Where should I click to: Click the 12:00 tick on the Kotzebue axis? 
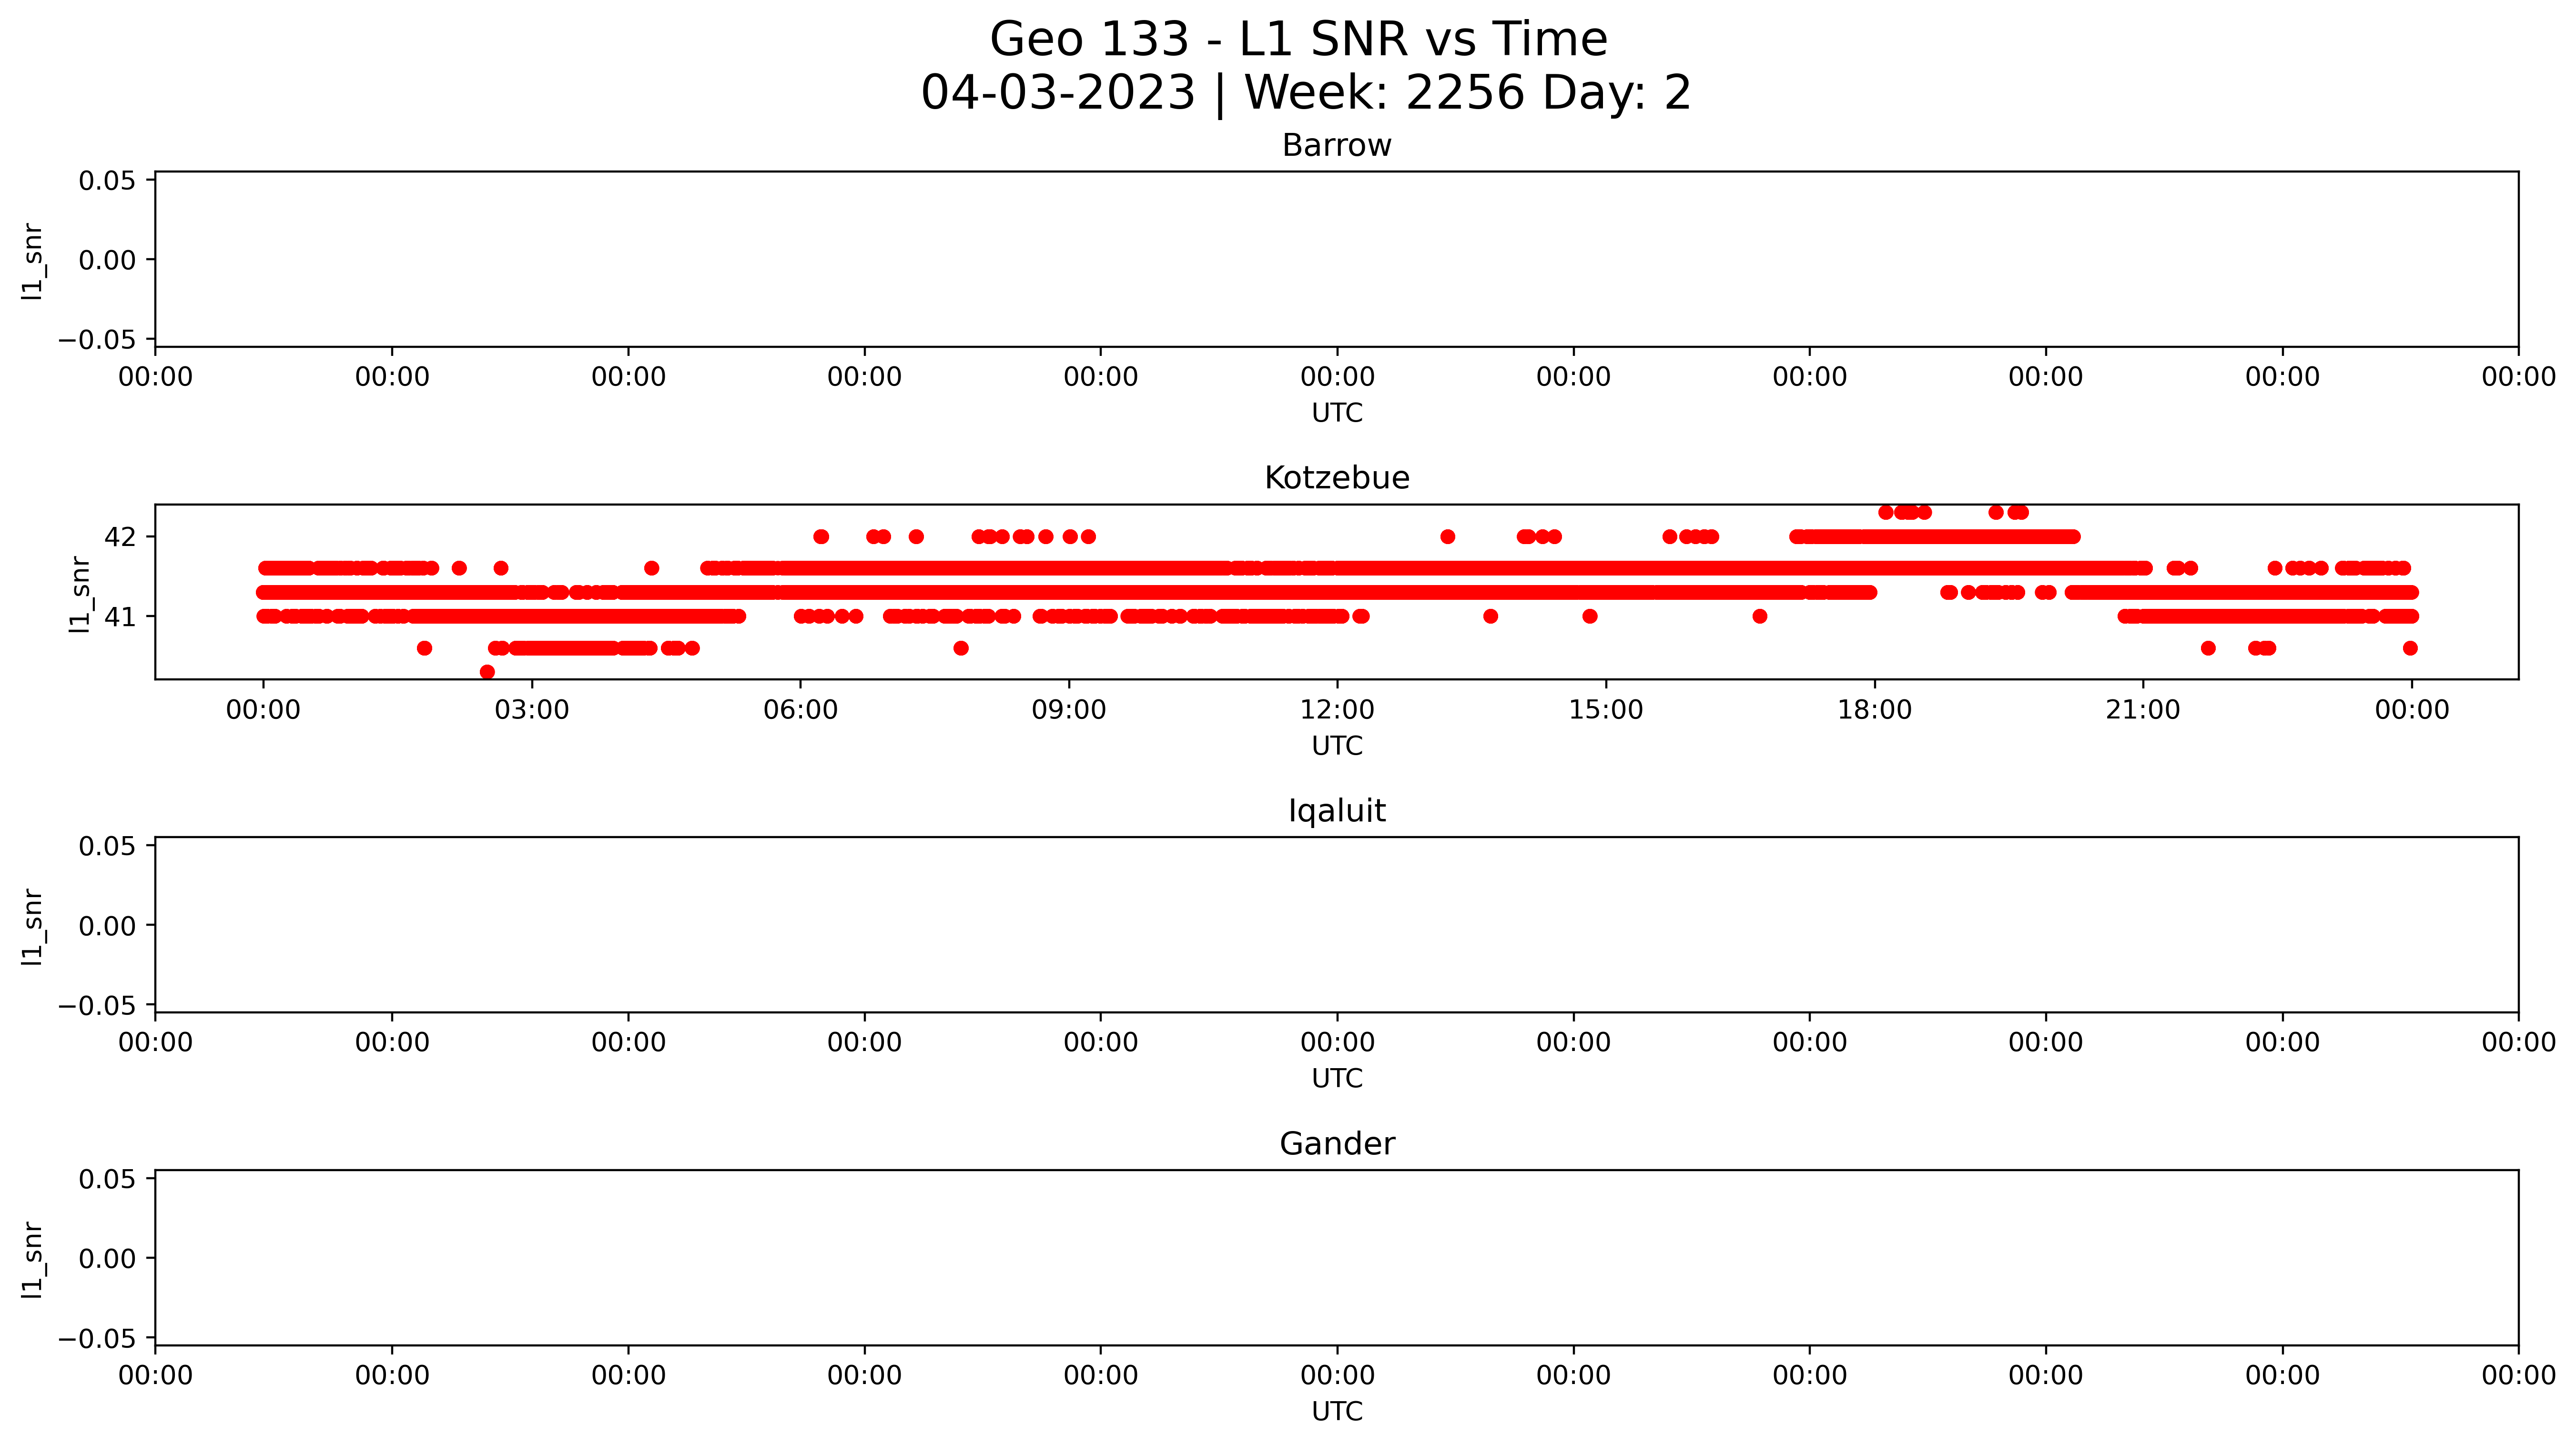1337,710
